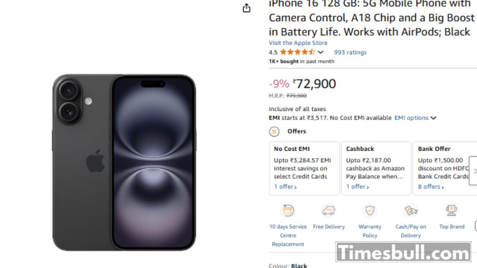The height and width of the screenshot is (268, 477).
Task: Click the star rating icons
Action: (297, 52)
